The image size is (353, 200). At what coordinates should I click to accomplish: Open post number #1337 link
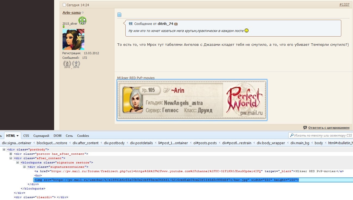(344, 5)
